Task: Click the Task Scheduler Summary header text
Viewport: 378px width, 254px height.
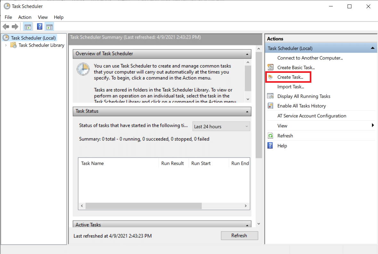Action: (136, 37)
